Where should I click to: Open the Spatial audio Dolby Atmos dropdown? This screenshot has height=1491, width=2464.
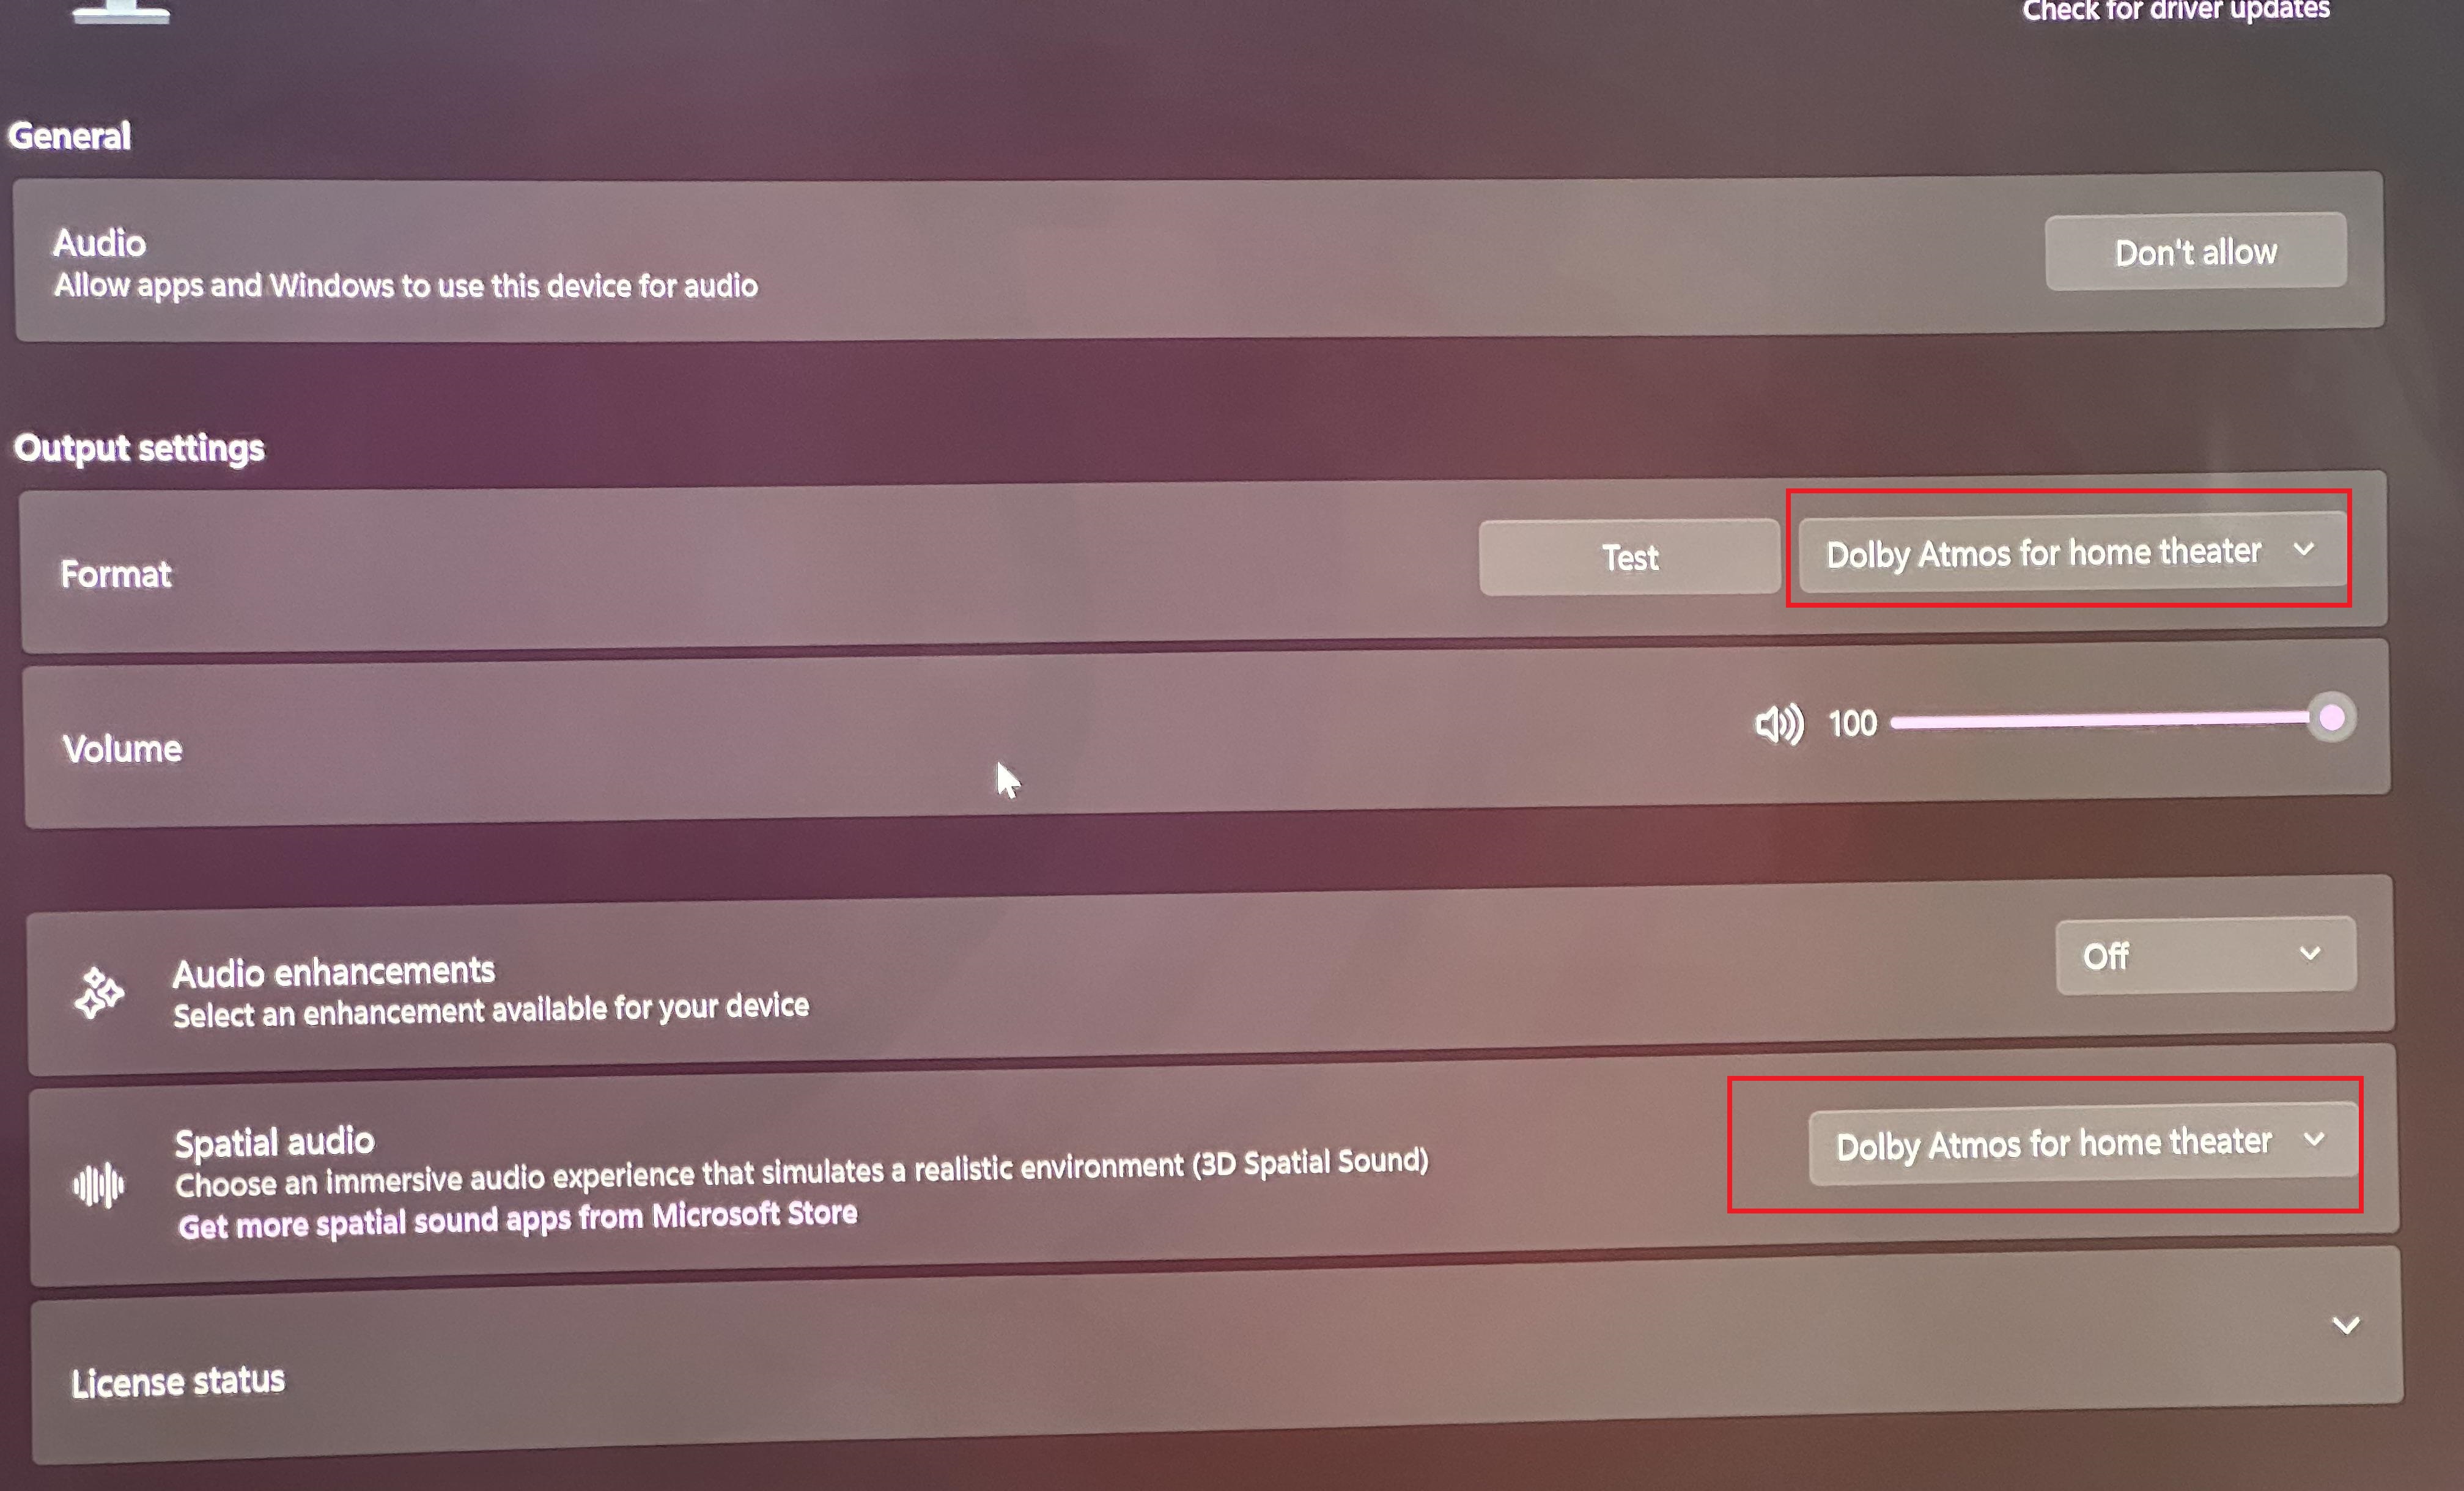pos(2083,1143)
